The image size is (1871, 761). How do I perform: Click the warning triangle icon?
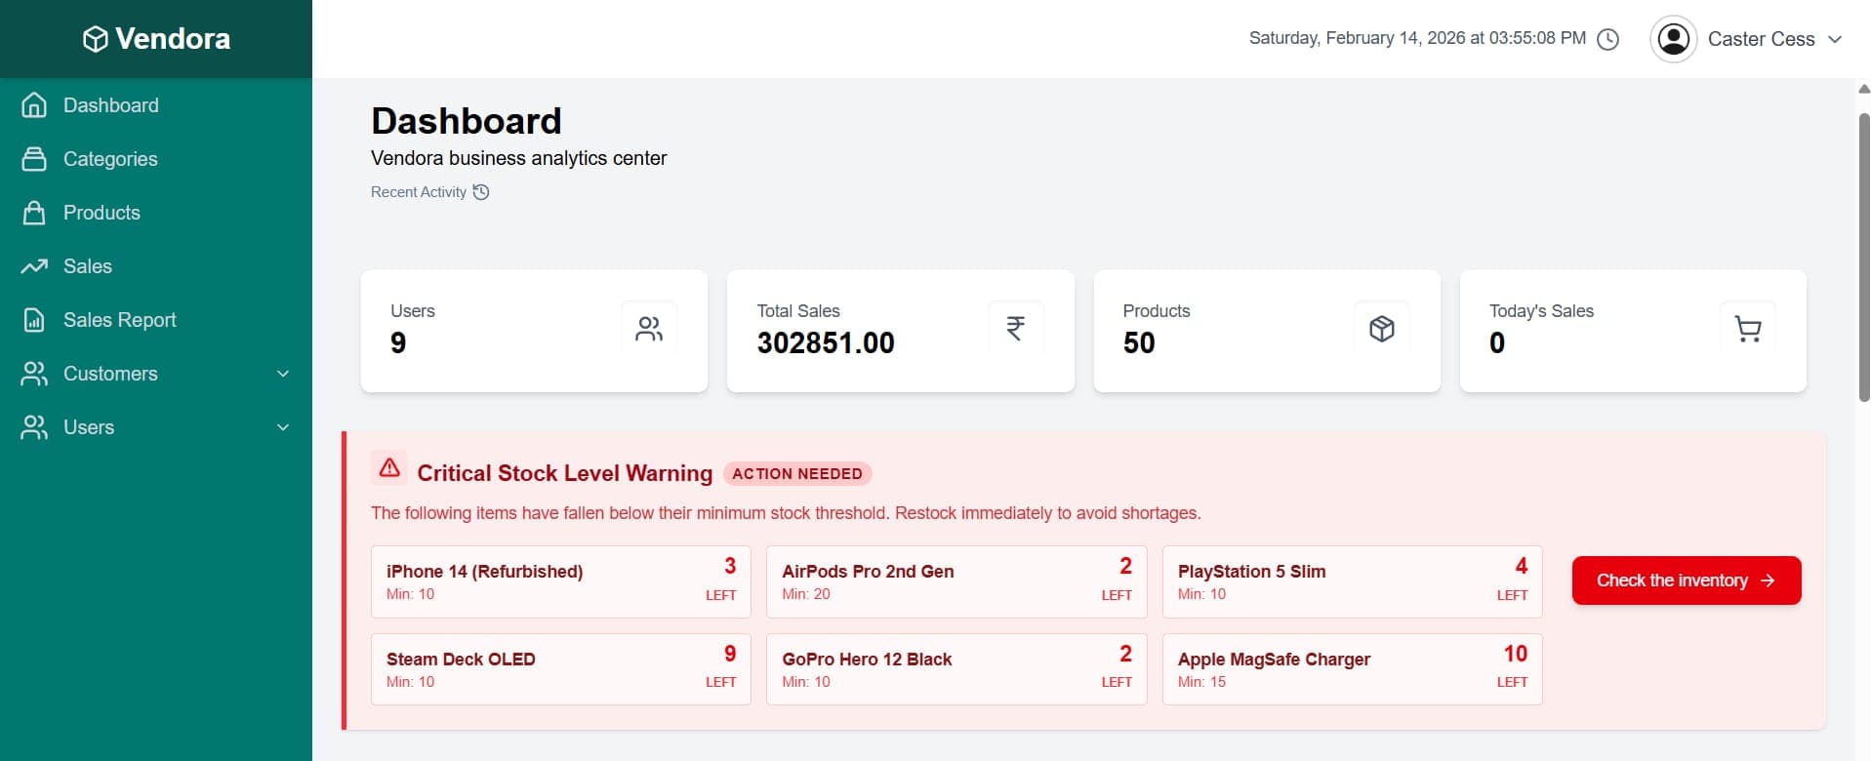389,468
